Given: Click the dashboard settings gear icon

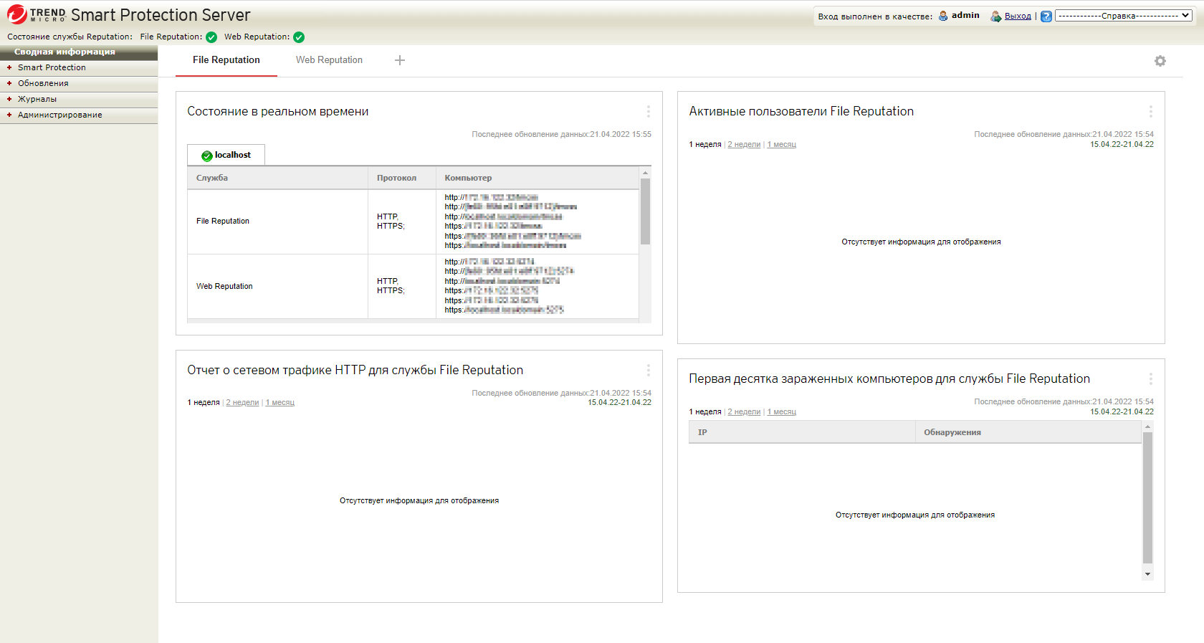Looking at the screenshot, I should pyautogui.click(x=1160, y=61).
